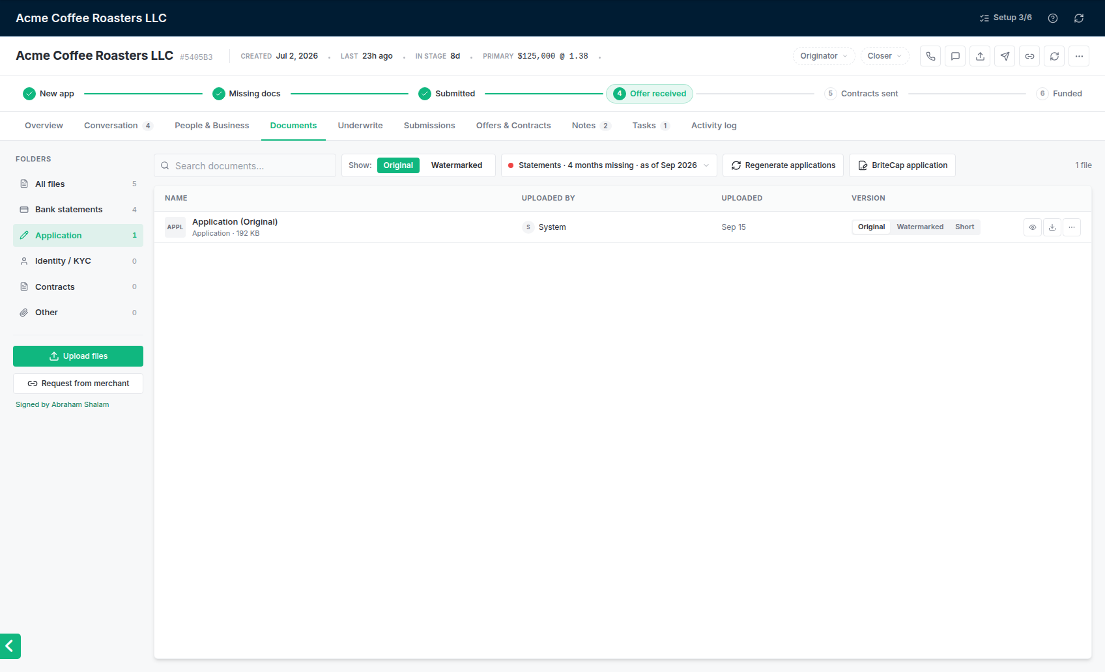
Task: Click the paper plane send icon
Action: (x=1005, y=56)
